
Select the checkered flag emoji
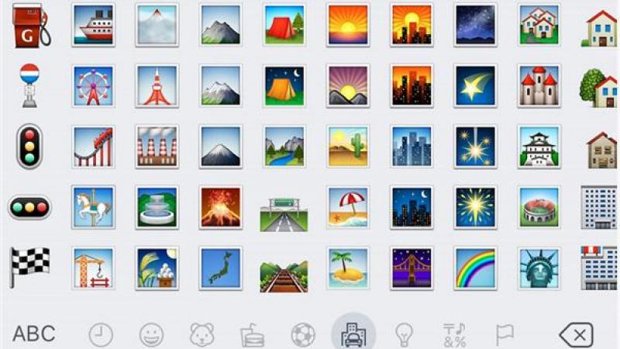click(29, 267)
